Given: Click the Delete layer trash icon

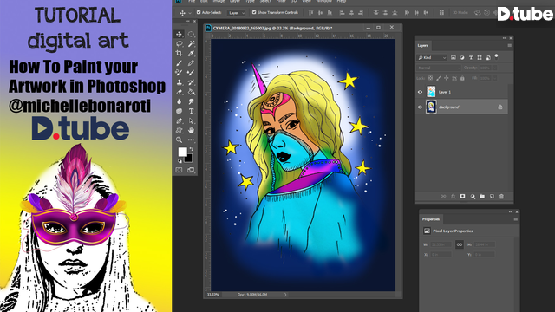Looking at the screenshot, I should (x=501, y=197).
